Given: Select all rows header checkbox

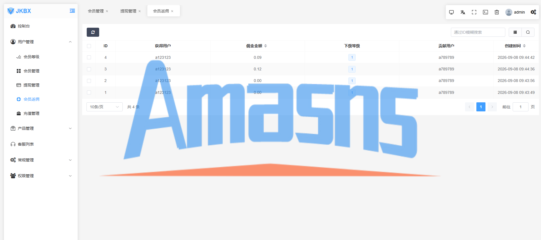Looking at the screenshot, I should point(89,46).
